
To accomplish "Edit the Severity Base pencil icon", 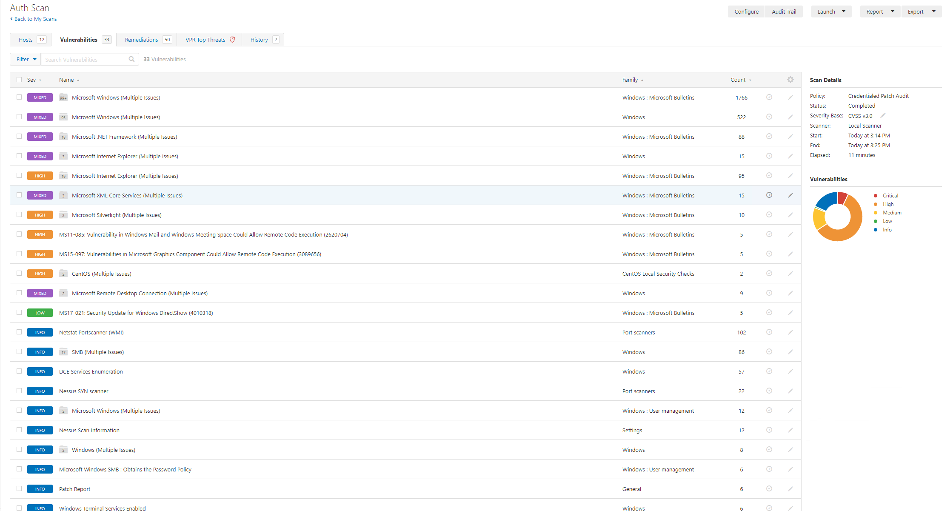I will pos(883,115).
